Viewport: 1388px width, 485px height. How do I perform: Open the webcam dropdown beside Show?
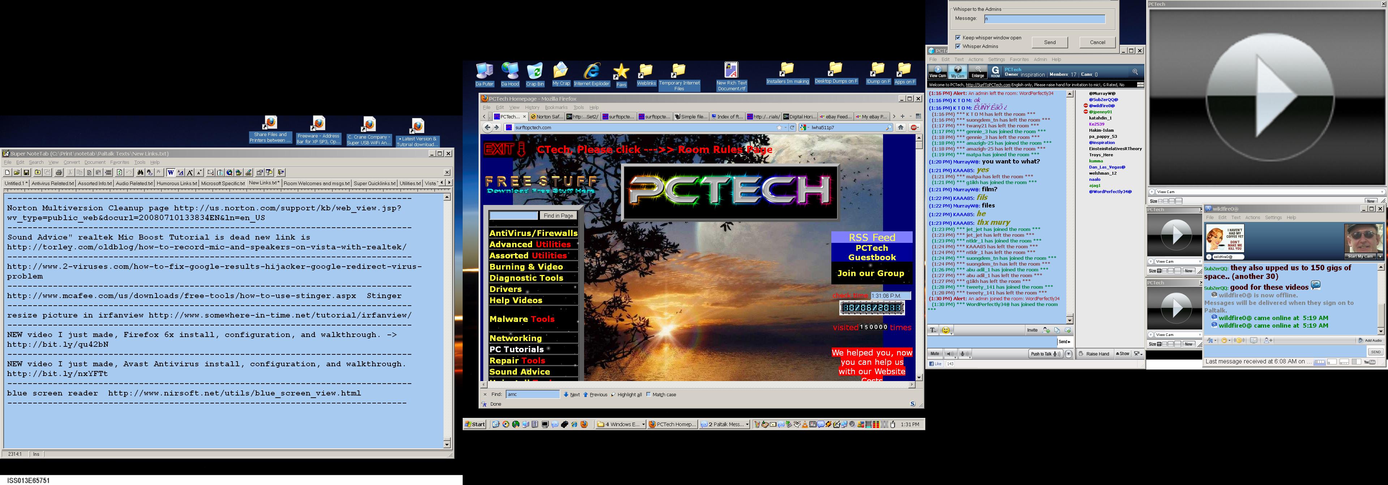pyautogui.click(x=1139, y=354)
